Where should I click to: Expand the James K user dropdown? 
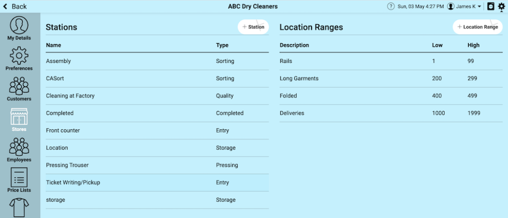464,7
